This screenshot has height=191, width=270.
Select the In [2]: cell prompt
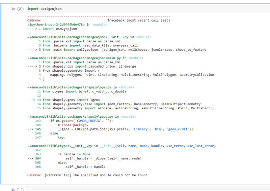pos(18,9)
